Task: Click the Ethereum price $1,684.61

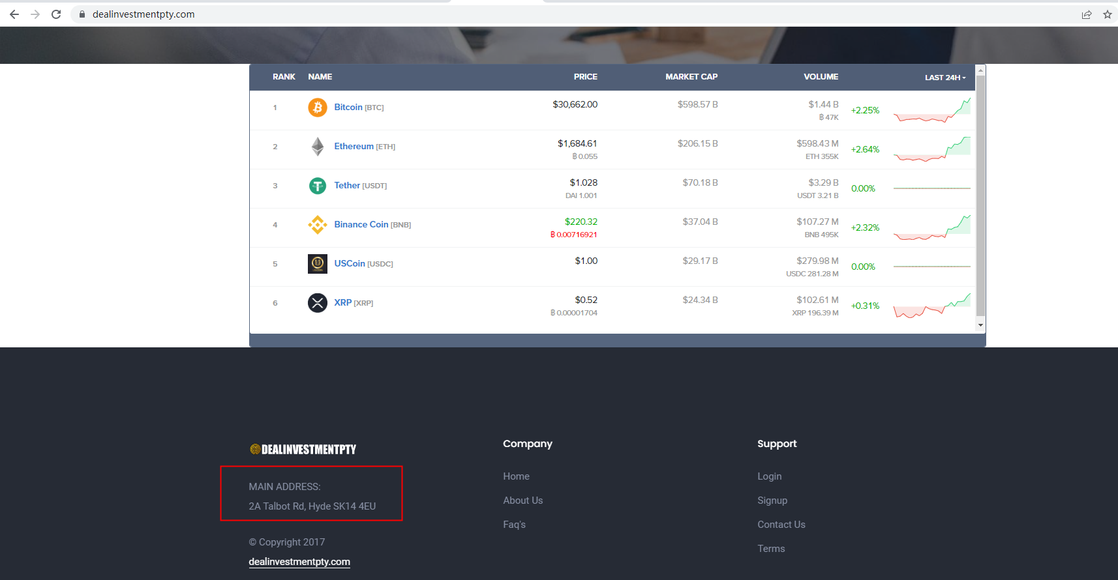Action: (577, 143)
